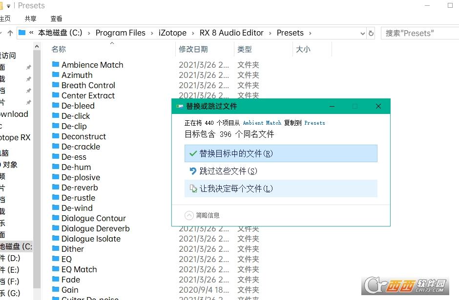Choose 让我决定每个文件(L)
Viewport: 459px width, 300px height.
click(x=281, y=188)
